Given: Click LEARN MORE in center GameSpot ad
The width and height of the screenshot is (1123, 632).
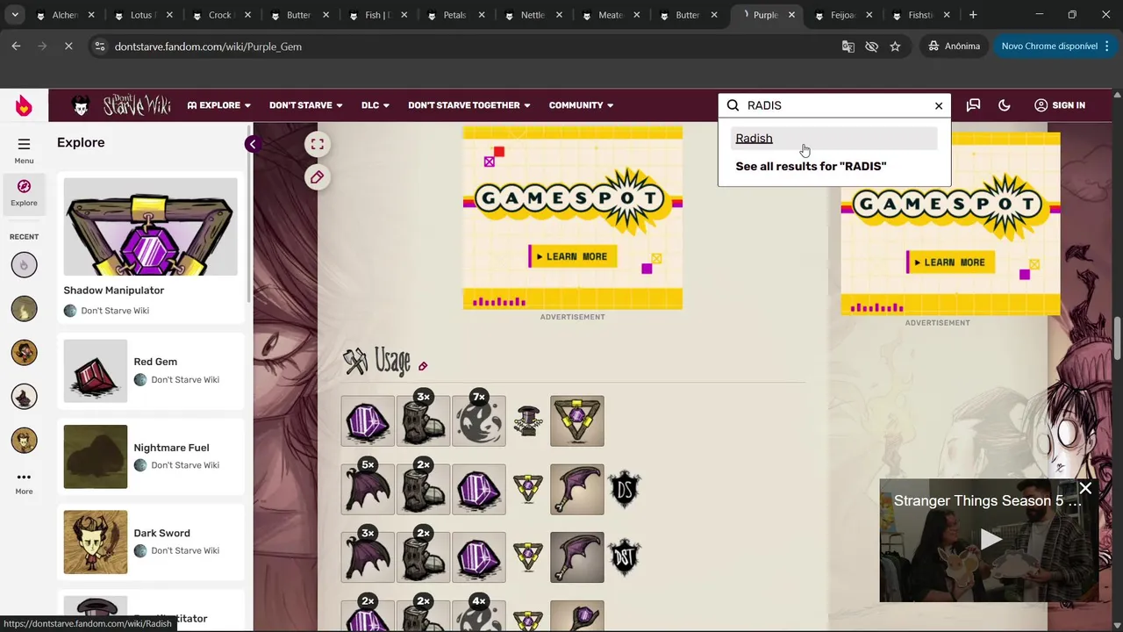Looking at the screenshot, I should (x=572, y=256).
